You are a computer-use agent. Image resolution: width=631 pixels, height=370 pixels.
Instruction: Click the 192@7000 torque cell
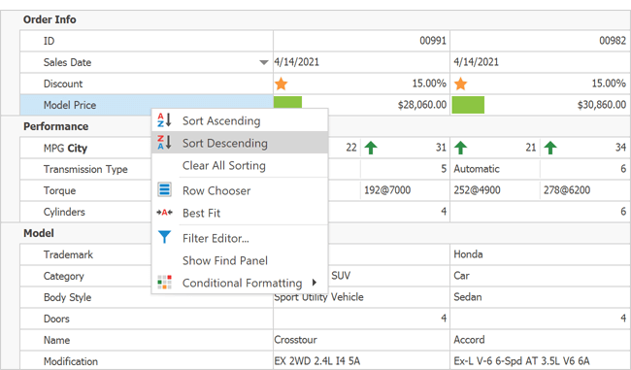(x=405, y=190)
